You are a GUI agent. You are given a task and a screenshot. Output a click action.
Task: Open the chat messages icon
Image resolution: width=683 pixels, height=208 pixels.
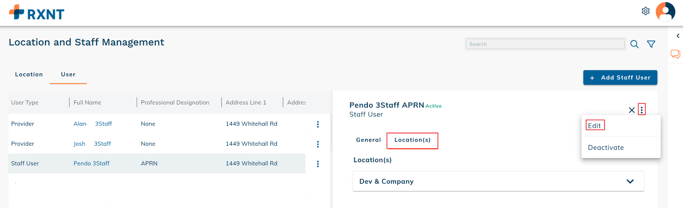[x=675, y=54]
